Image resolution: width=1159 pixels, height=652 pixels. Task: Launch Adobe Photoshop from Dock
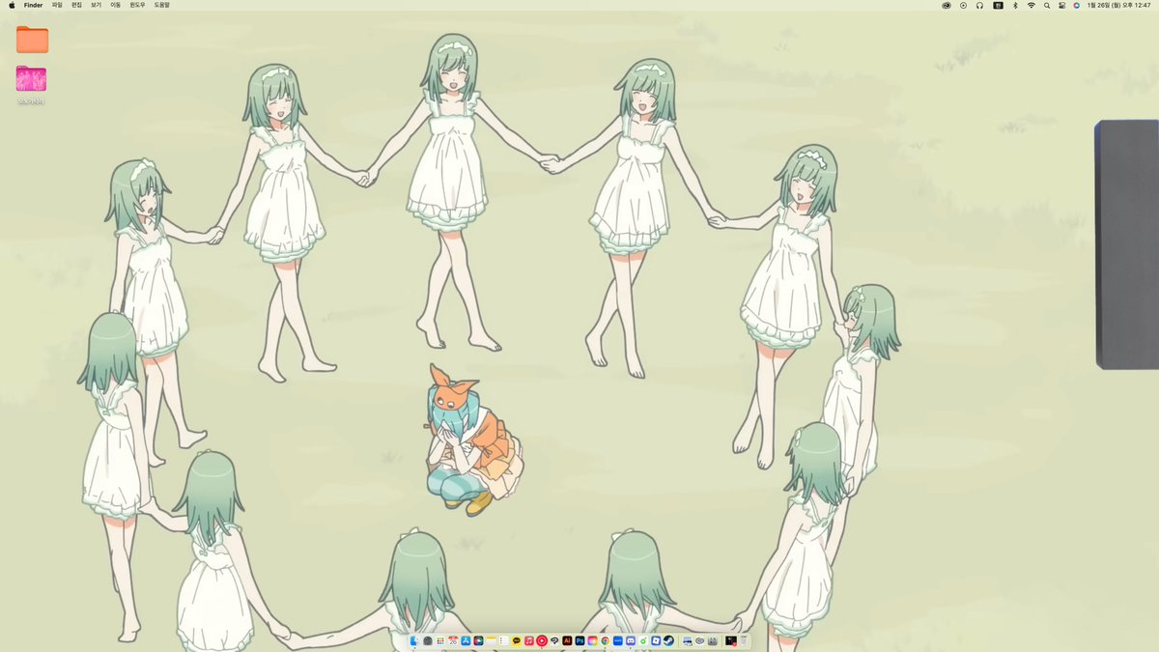tap(579, 640)
